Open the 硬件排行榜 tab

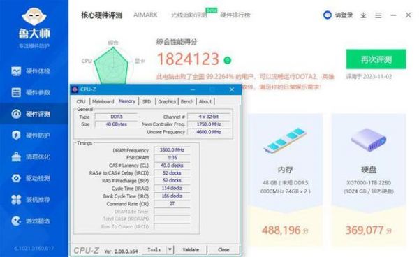click(235, 15)
